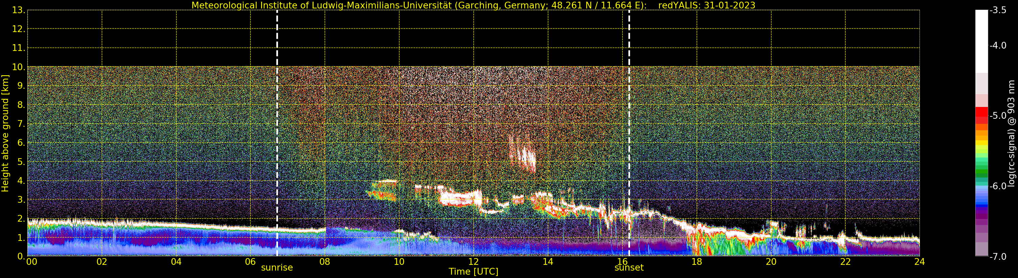
Task: Click the white top section of the colorbar
Action: click(981, 41)
